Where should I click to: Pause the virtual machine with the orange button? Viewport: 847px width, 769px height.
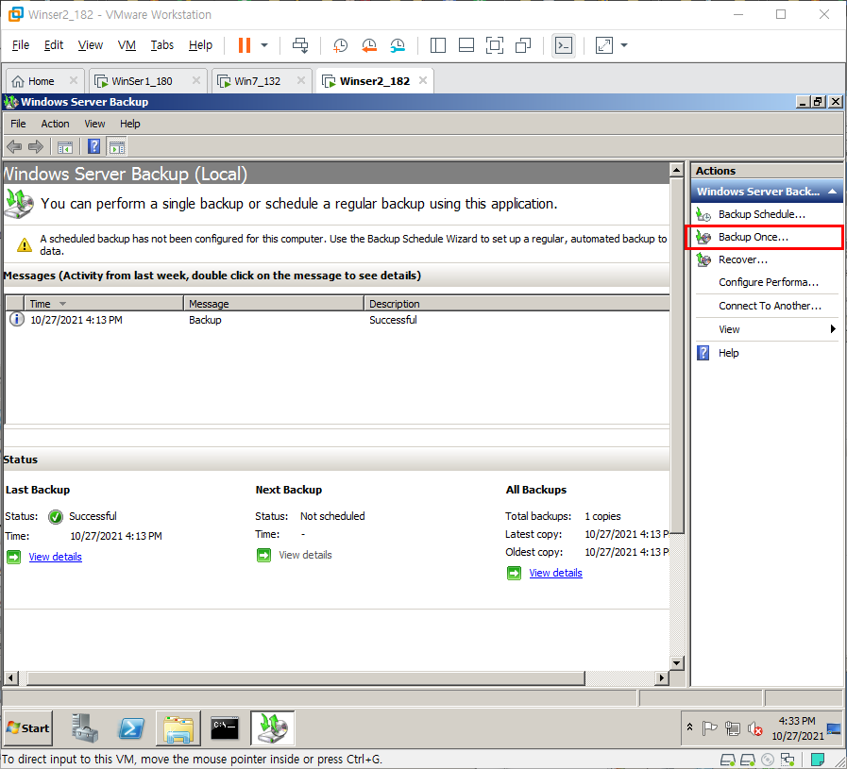click(x=245, y=45)
